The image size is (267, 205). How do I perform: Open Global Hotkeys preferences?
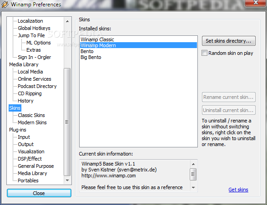34,28
